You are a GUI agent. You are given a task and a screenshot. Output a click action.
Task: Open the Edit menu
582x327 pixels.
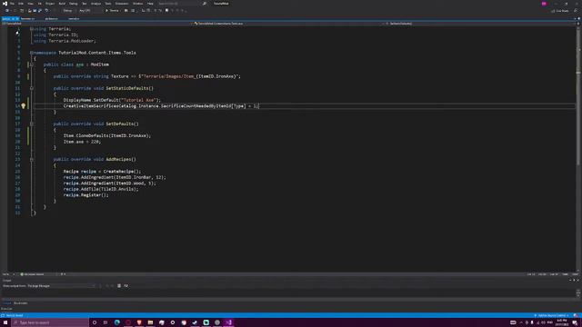(x=21, y=4)
